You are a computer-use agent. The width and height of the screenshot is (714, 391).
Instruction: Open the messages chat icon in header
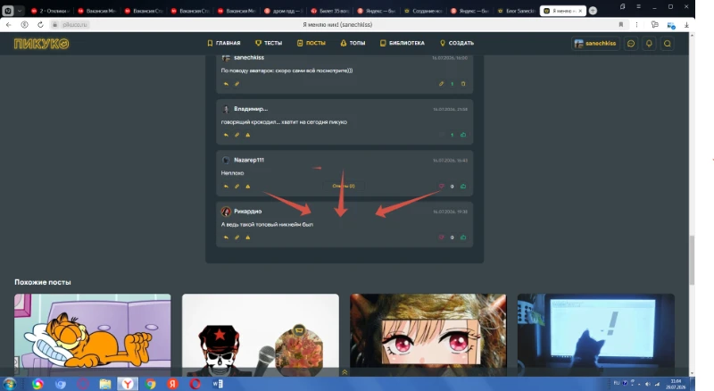point(631,44)
